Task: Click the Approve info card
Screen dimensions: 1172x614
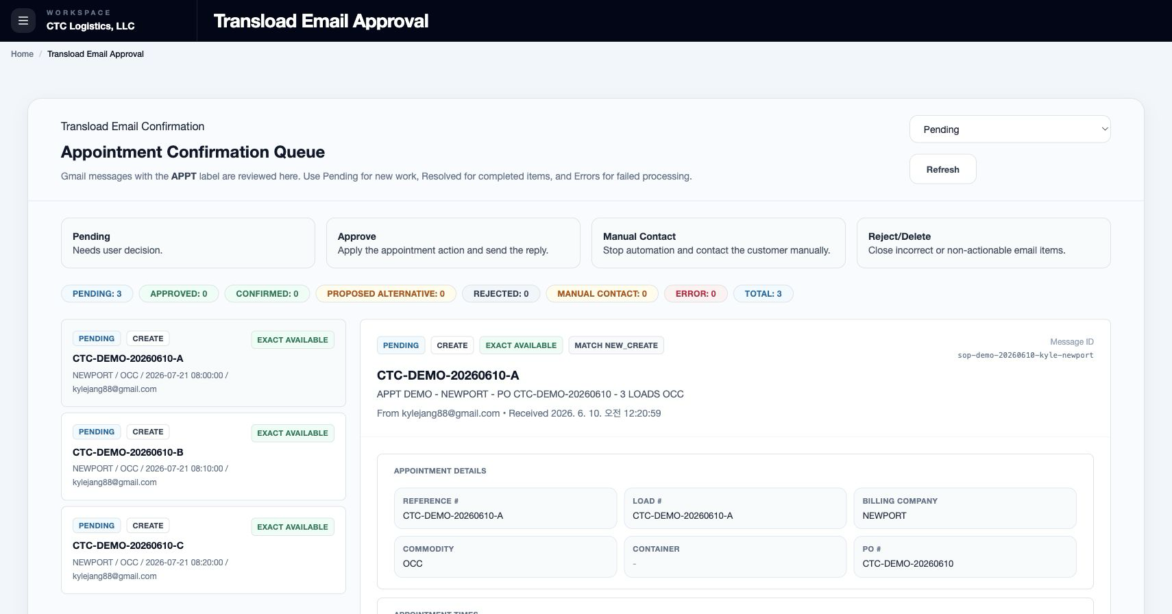Action: coord(453,243)
